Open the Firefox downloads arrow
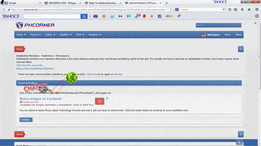 (x=242, y=10)
